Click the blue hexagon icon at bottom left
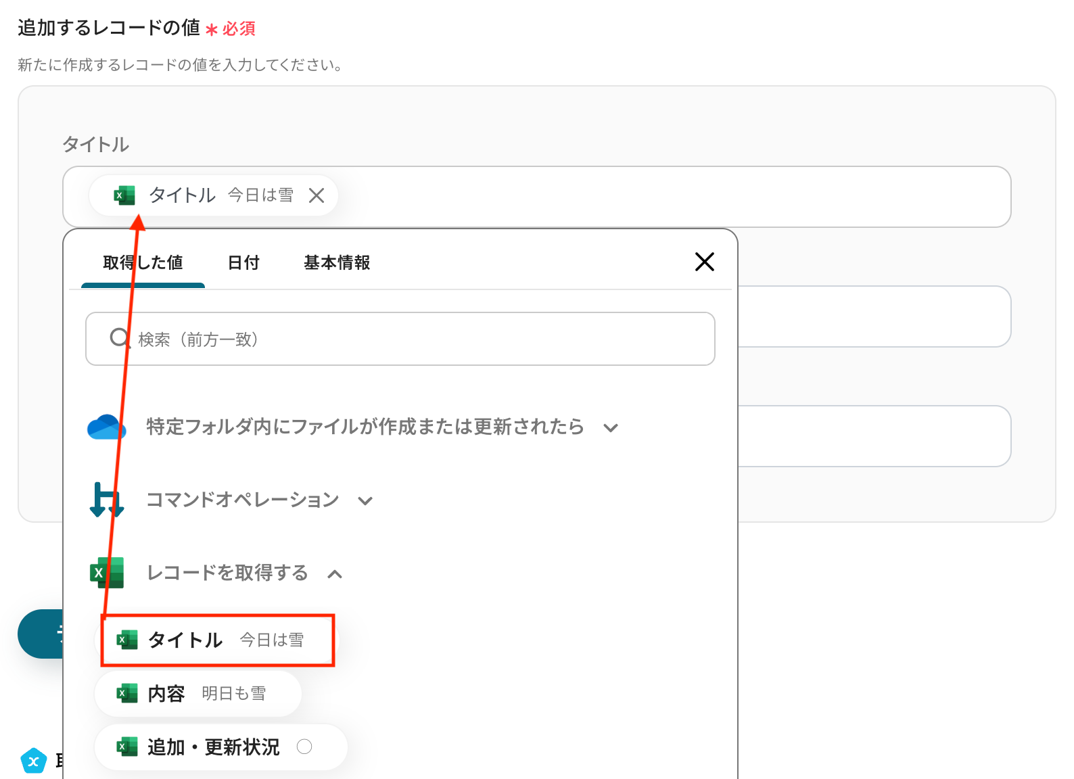This screenshot has width=1074, height=779. (x=34, y=761)
